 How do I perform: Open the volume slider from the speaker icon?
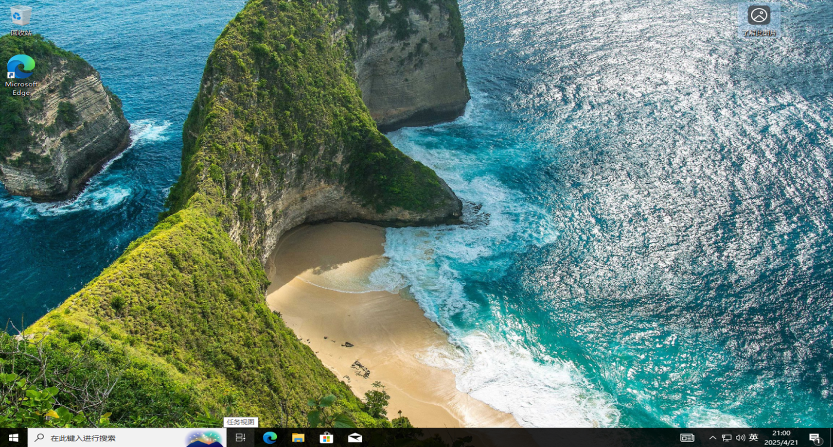(x=740, y=438)
